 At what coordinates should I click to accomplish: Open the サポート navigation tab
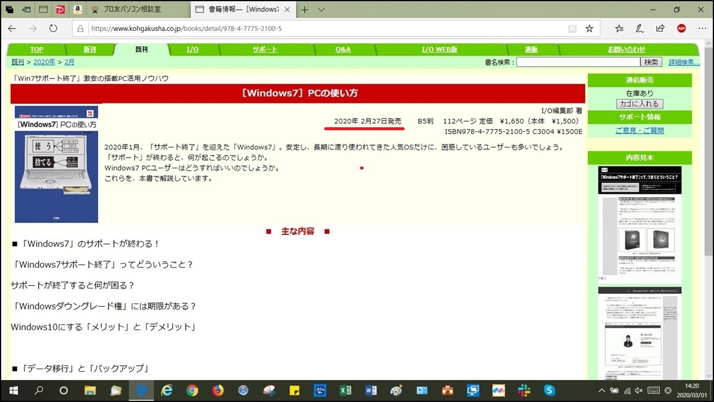265,49
